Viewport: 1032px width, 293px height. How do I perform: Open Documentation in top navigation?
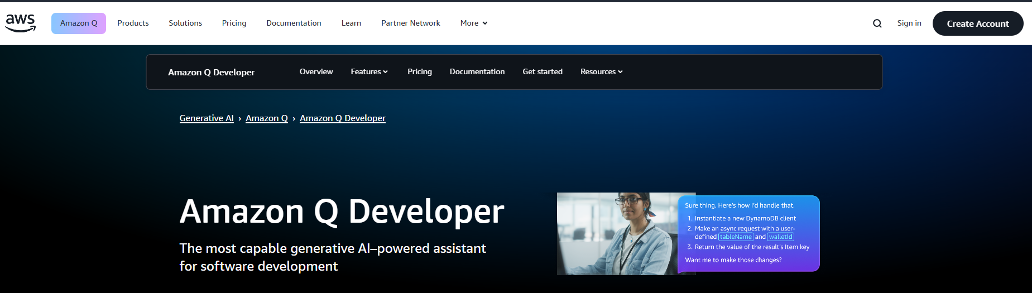[294, 23]
